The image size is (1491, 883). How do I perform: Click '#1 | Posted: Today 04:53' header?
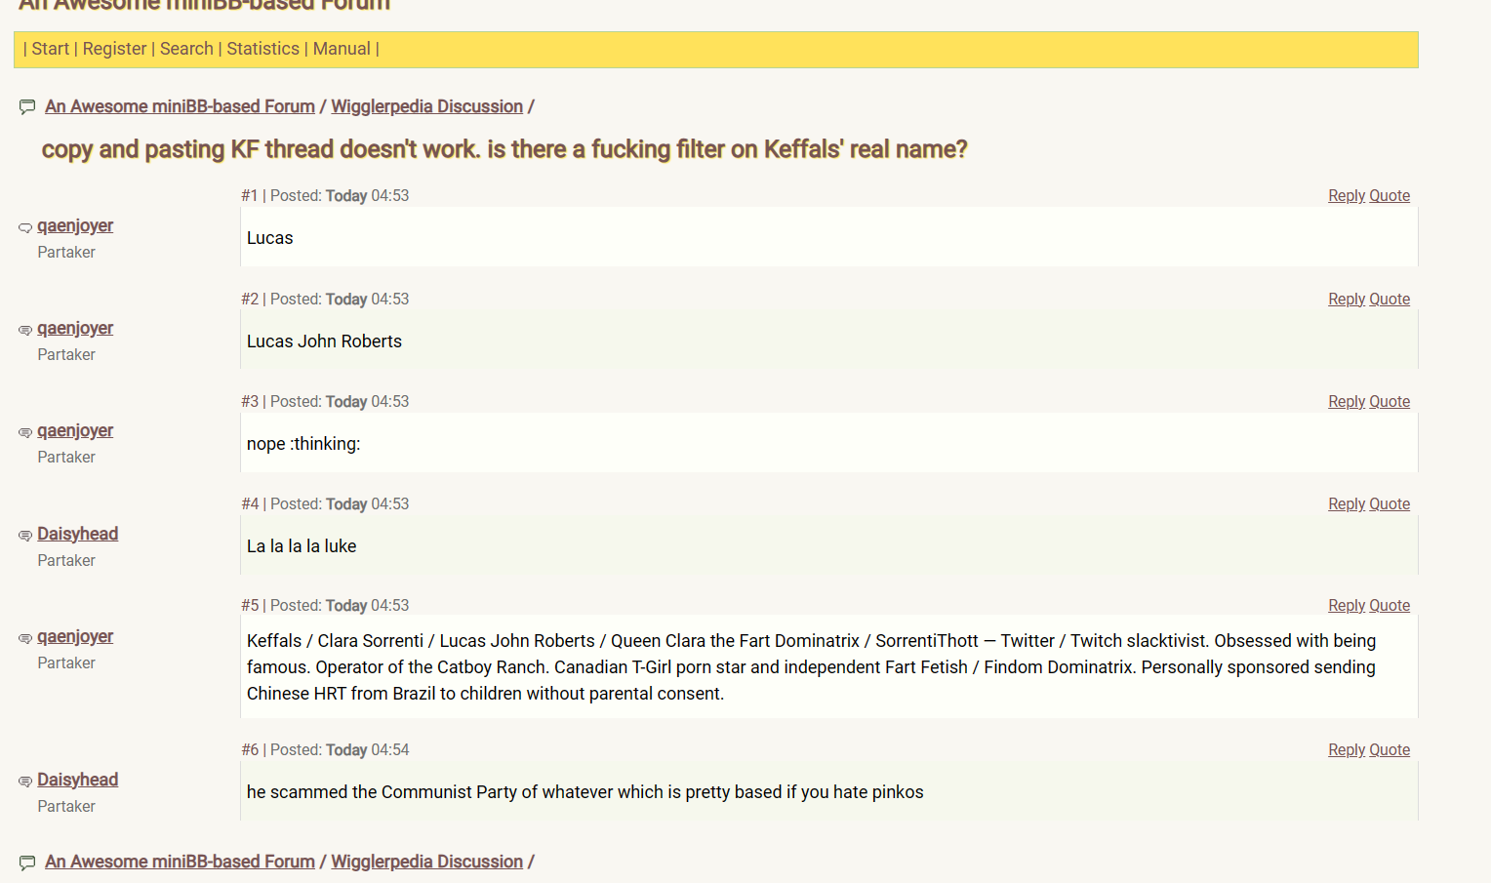[325, 196]
